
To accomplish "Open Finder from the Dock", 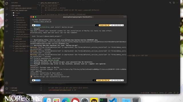I will pyautogui.click(x=47, y=100).
